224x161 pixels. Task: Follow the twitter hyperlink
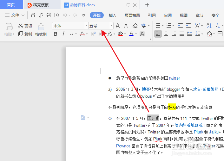[x=175, y=78]
